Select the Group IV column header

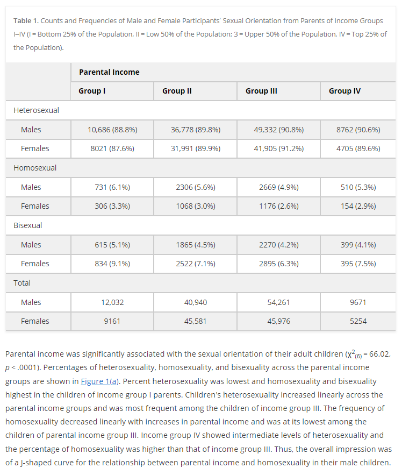tap(344, 91)
